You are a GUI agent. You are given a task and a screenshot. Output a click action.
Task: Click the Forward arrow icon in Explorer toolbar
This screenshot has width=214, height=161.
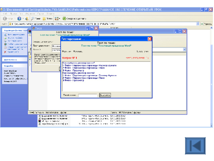click(x=19, y=18)
